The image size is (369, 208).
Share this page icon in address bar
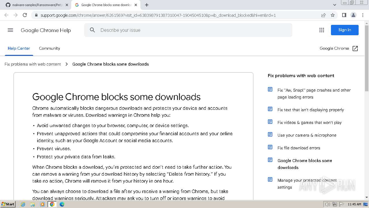tap(323, 15)
